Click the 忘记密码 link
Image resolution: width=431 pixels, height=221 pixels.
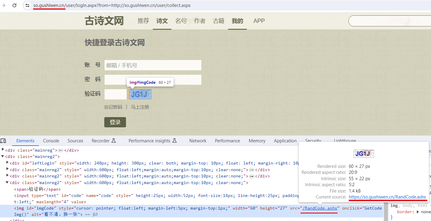click(x=113, y=107)
